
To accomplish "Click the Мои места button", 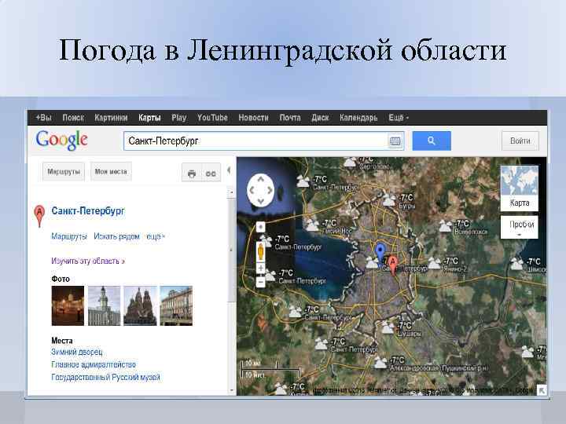I will (111, 172).
